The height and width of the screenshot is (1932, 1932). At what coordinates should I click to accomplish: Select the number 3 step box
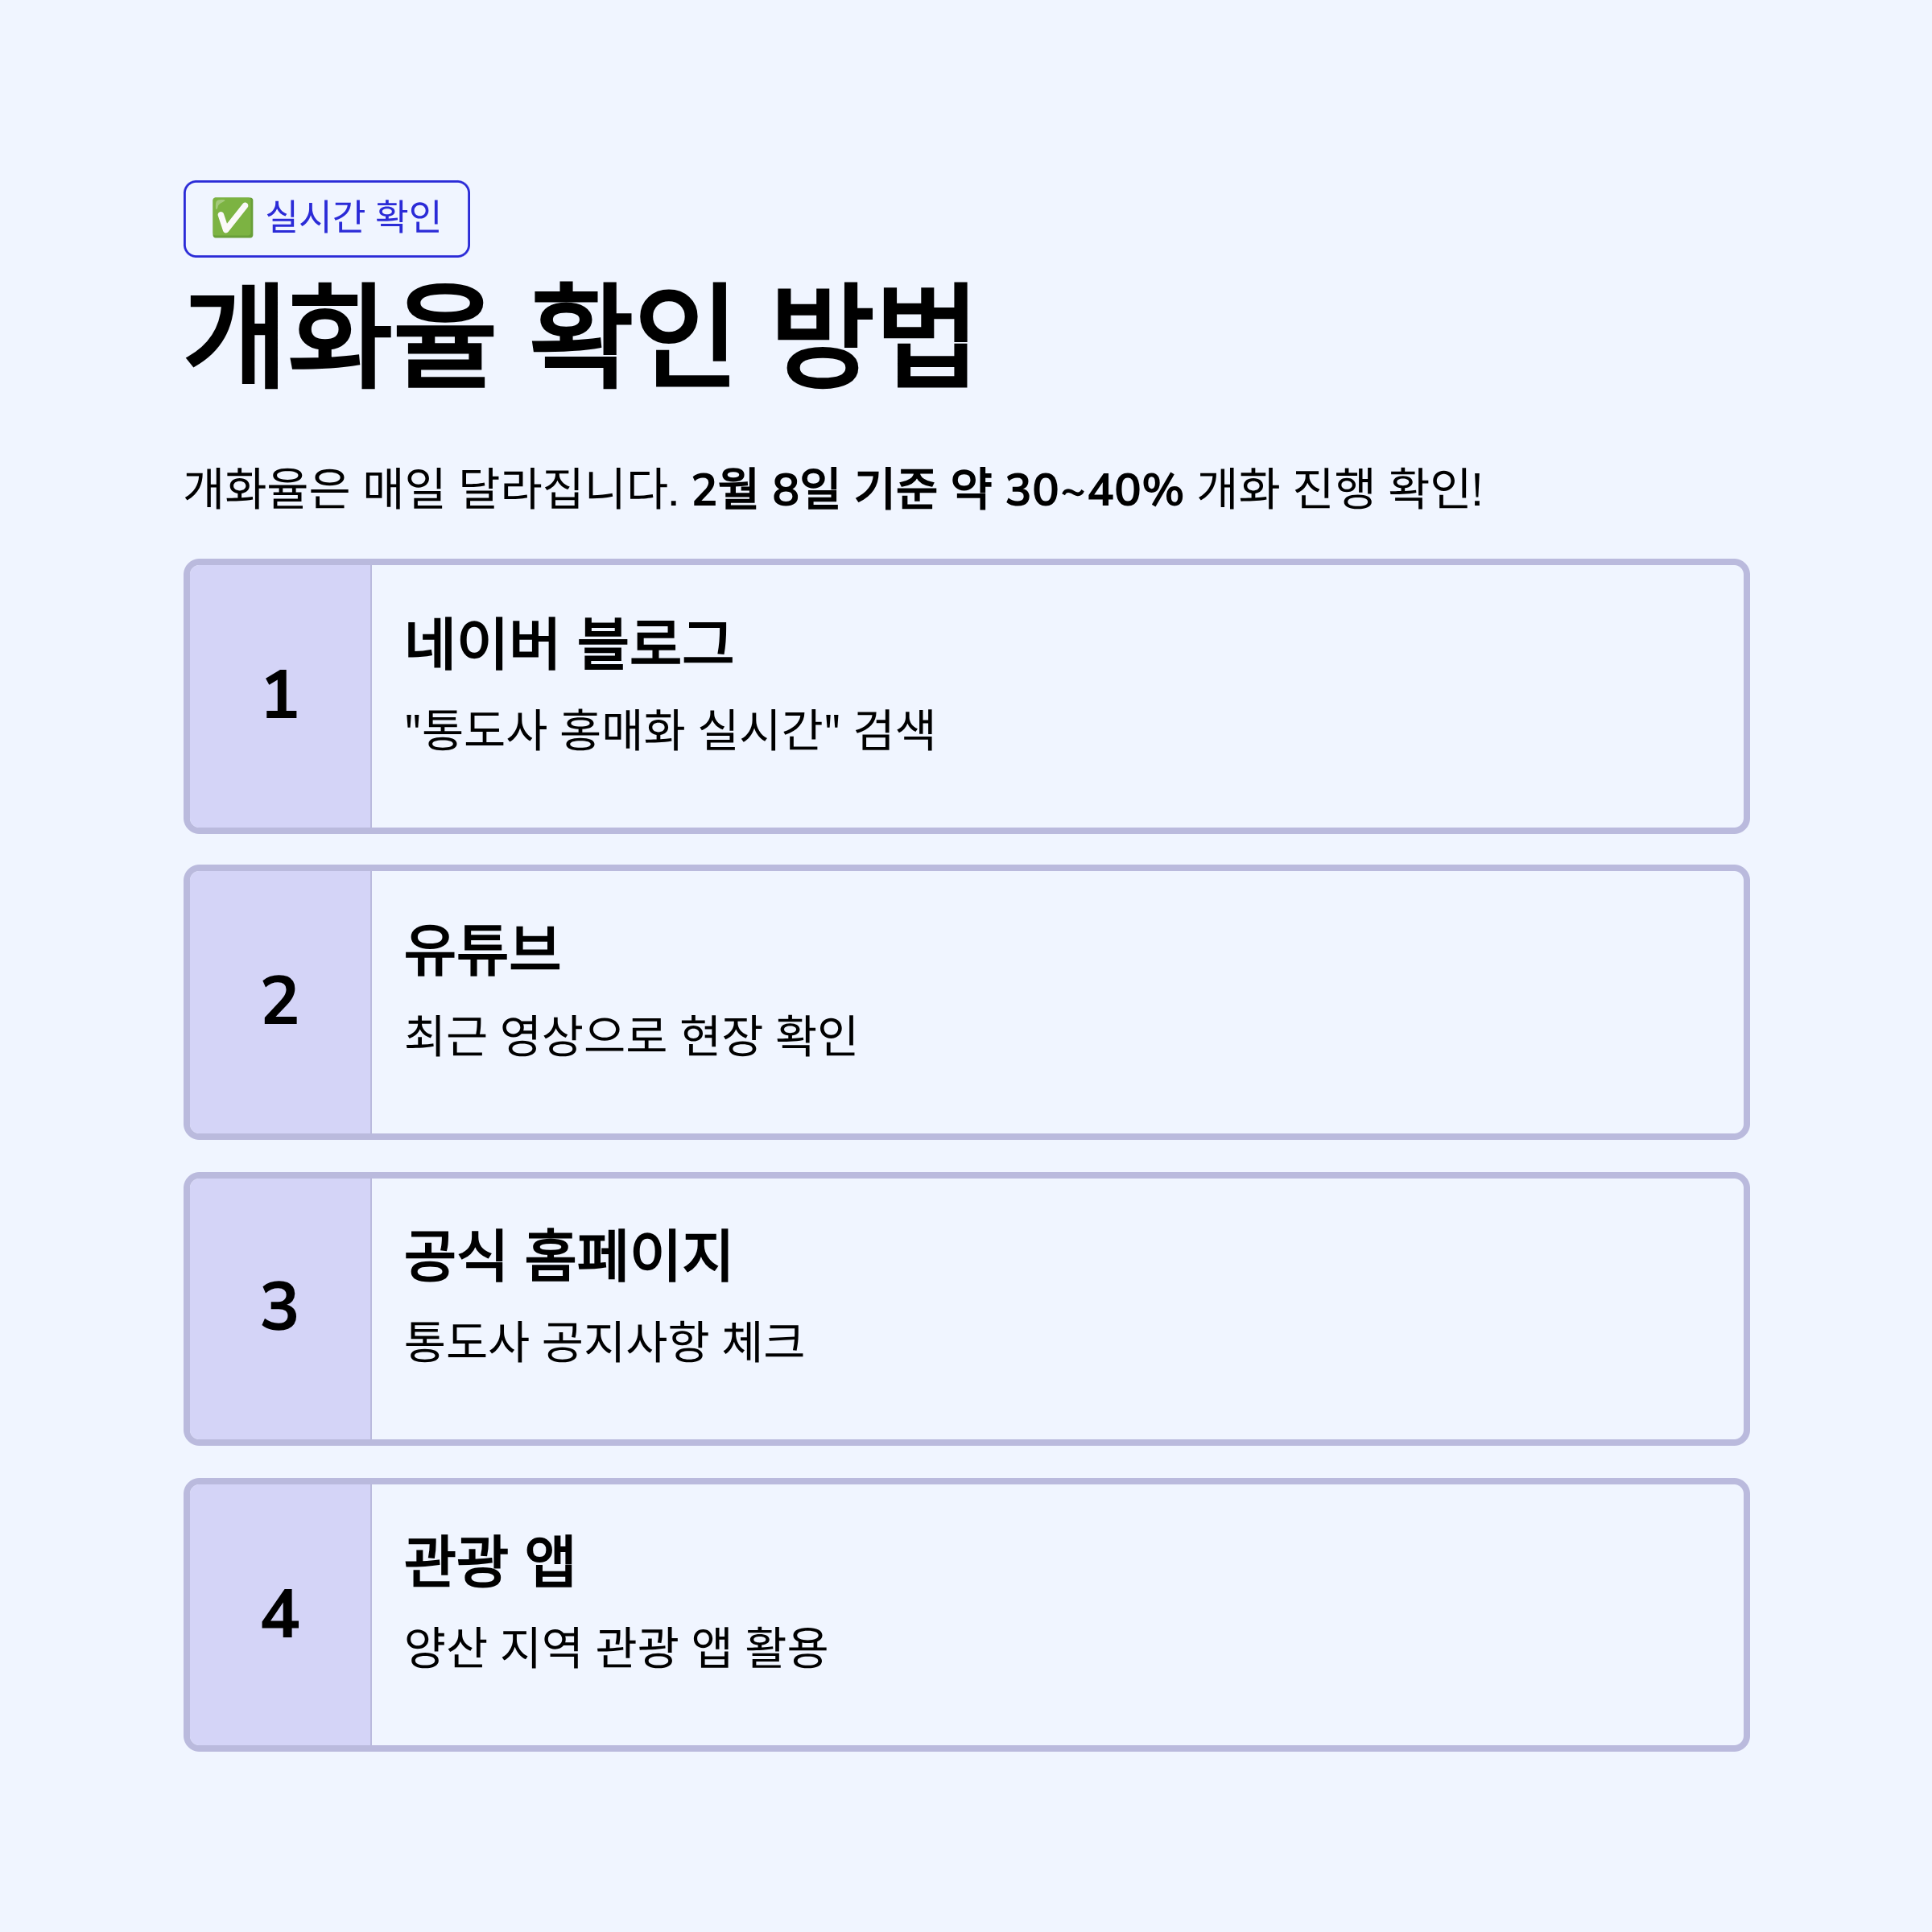[280, 1308]
